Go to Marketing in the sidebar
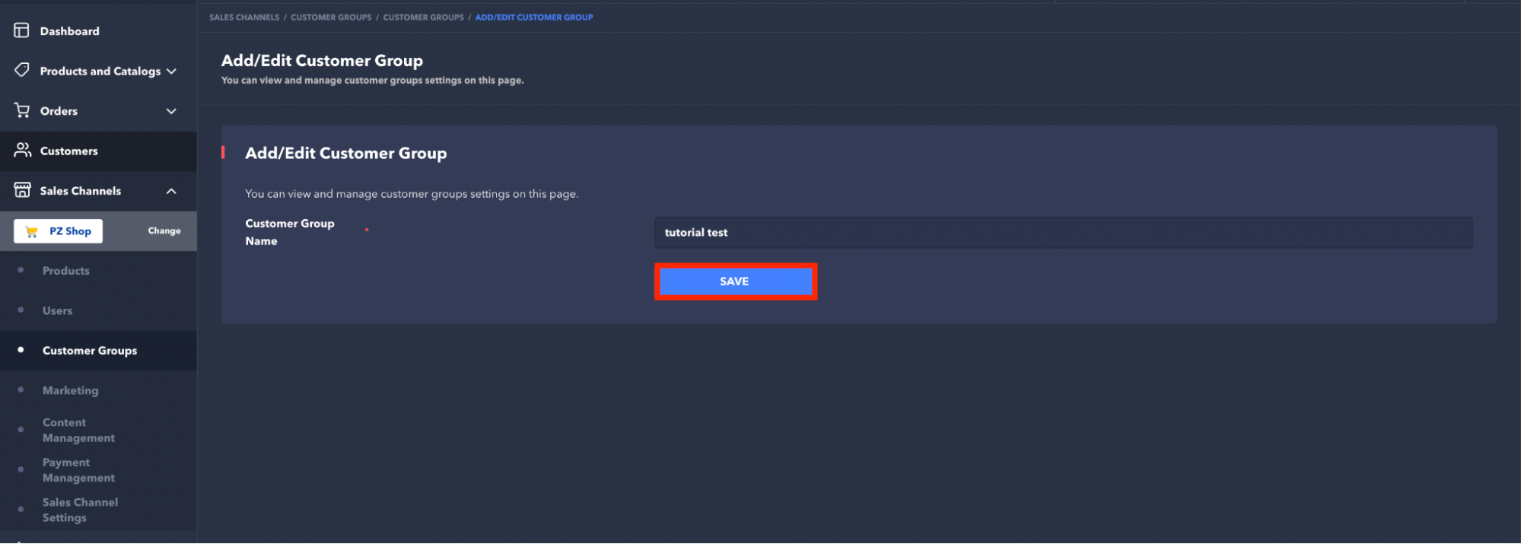The image size is (1521, 544). pos(71,390)
